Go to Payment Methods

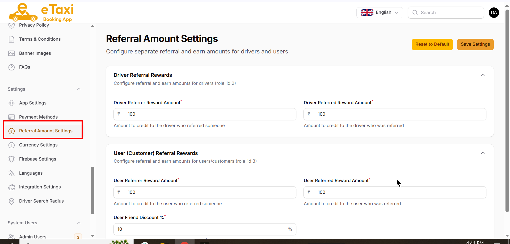(x=38, y=117)
